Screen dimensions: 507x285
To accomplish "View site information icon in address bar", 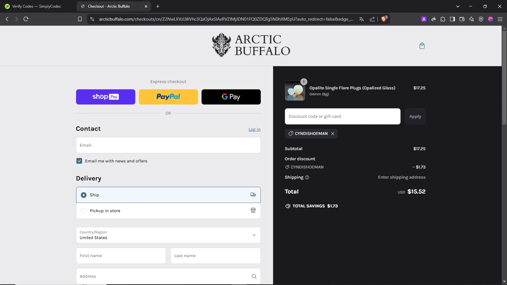I will pyautogui.click(x=92, y=19).
